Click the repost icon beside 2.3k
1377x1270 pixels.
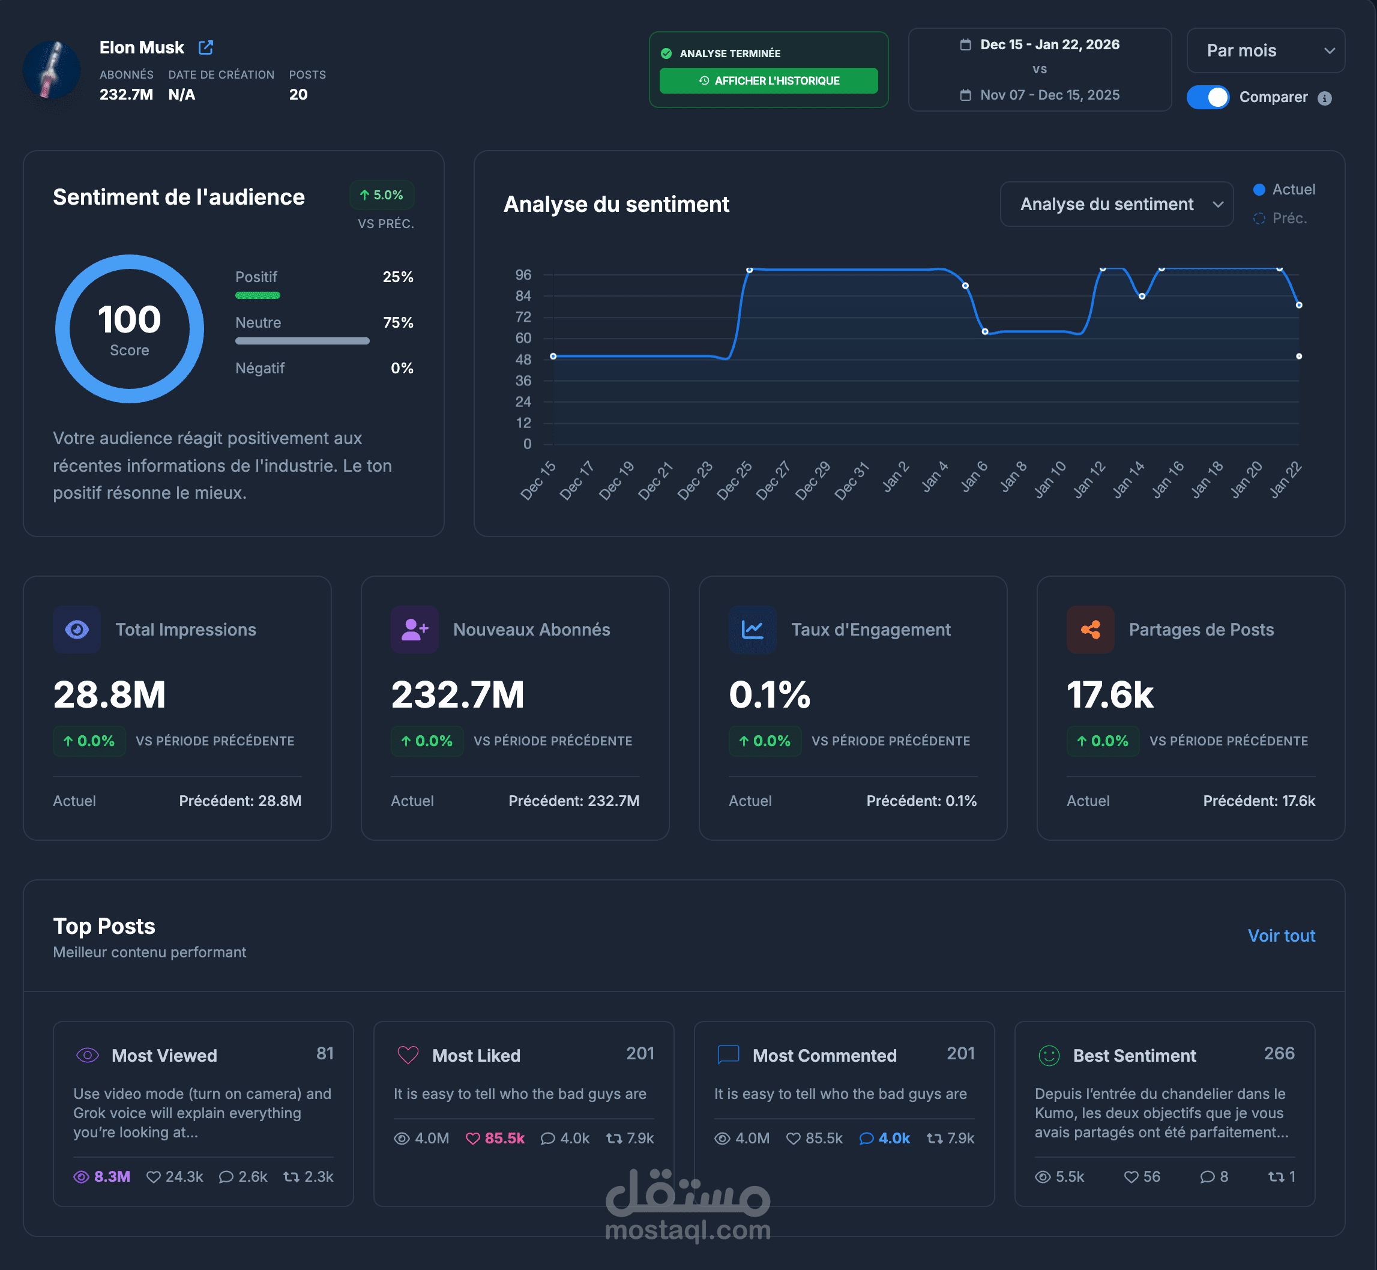(292, 1176)
